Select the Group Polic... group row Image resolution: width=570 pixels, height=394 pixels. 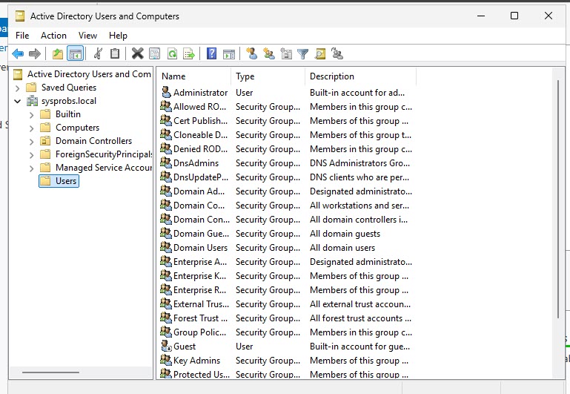click(286, 332)
